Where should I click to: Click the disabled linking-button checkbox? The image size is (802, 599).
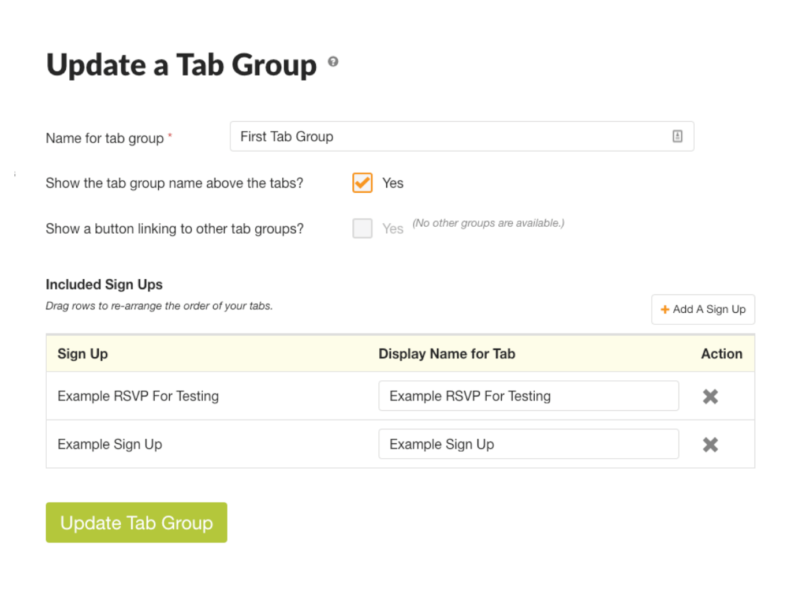(362, 229)
